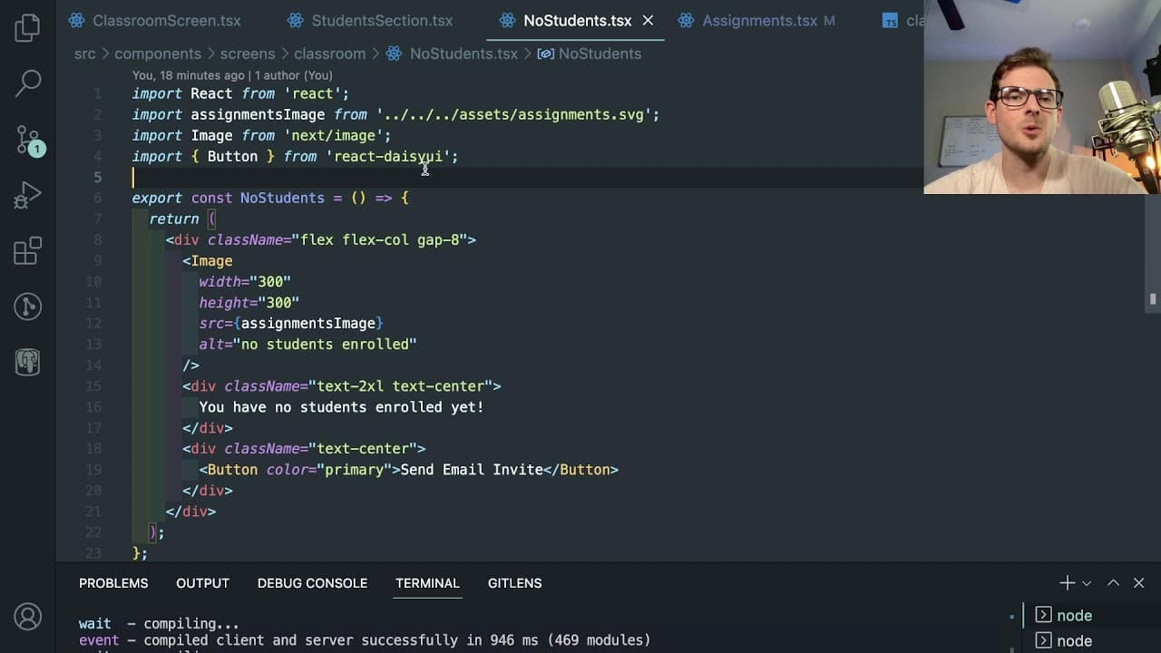Click the 'Send Email Invite' button text
Screen dimensions: 1161x653
(x=472, y=470)
